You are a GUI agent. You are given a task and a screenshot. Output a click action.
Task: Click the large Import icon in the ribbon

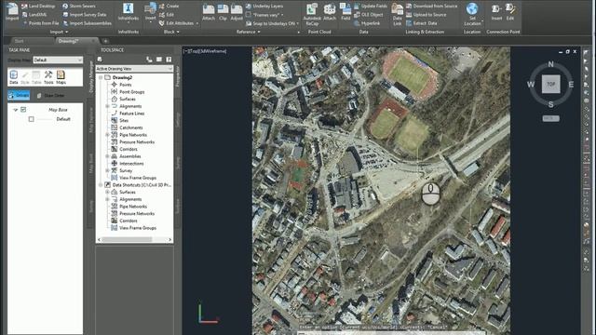pyautogui.click(x=12, y=11)
